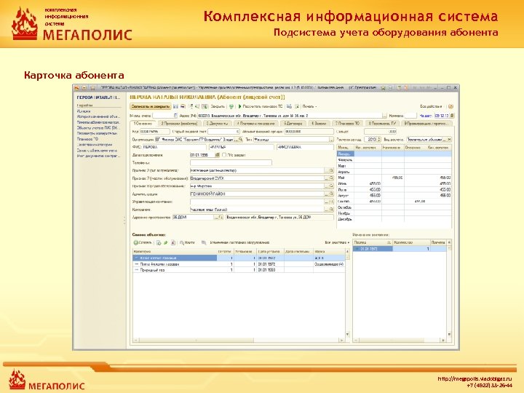The height and width of the screenshot is (393, 524).
Task: Select the 'Декабрь' row in the monthly table
Action: pos(394,219)
